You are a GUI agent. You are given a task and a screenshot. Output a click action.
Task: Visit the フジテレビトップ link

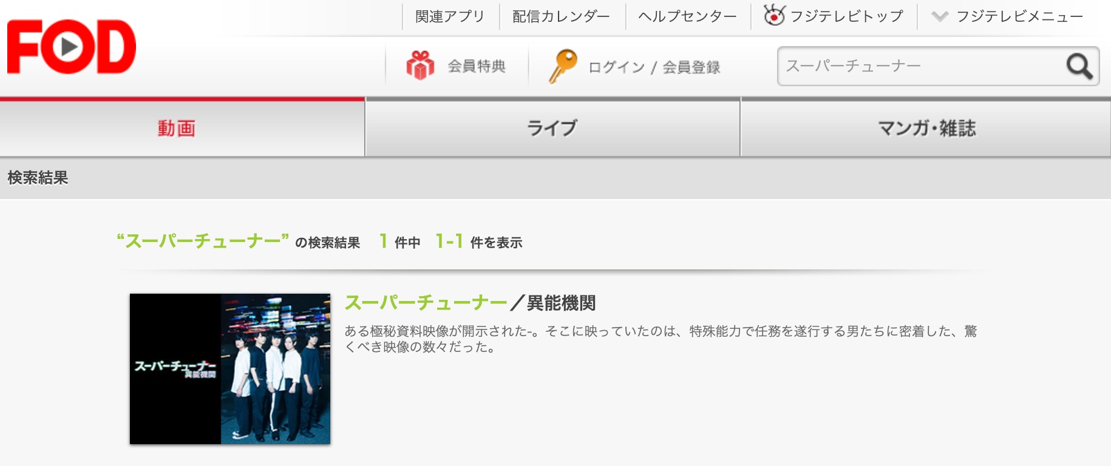847,16
